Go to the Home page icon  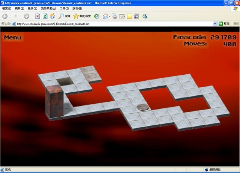coord(52,16)
